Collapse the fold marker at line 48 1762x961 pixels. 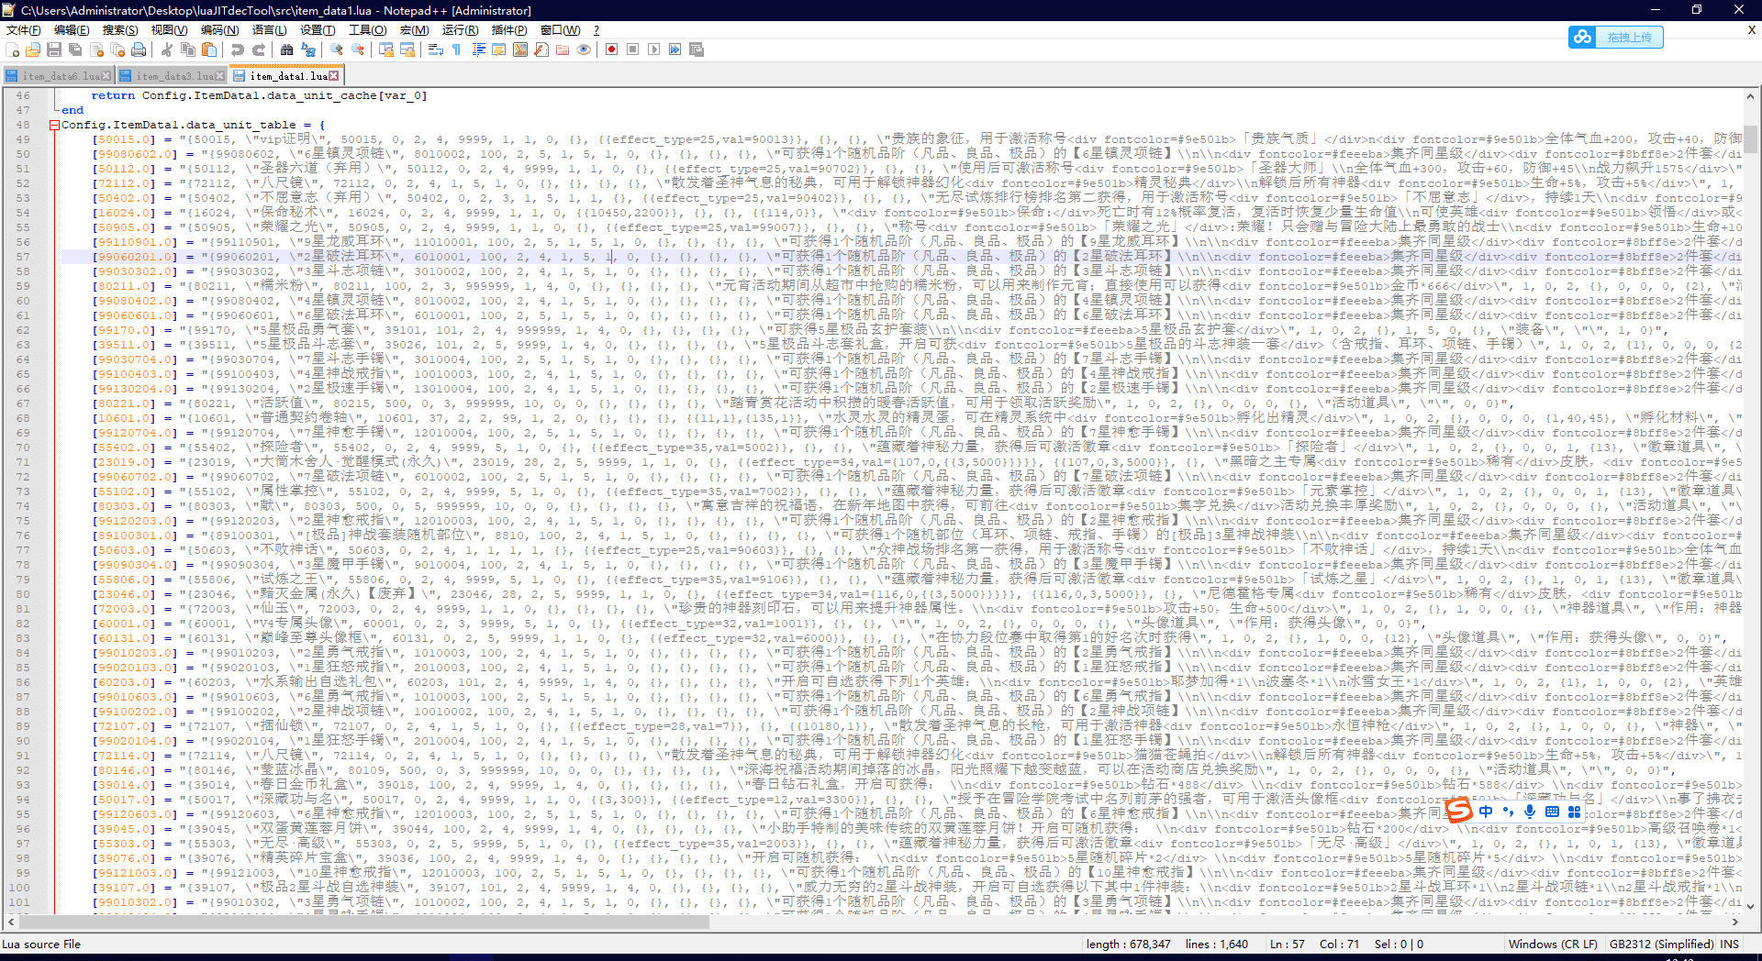(x=54, y=125)
